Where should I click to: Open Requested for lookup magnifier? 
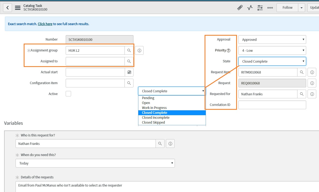click(x=302, y=94)
